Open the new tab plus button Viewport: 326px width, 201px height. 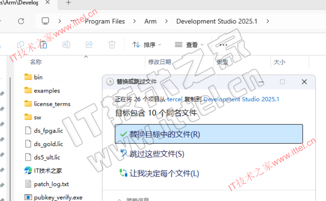[x=69, y=3]
